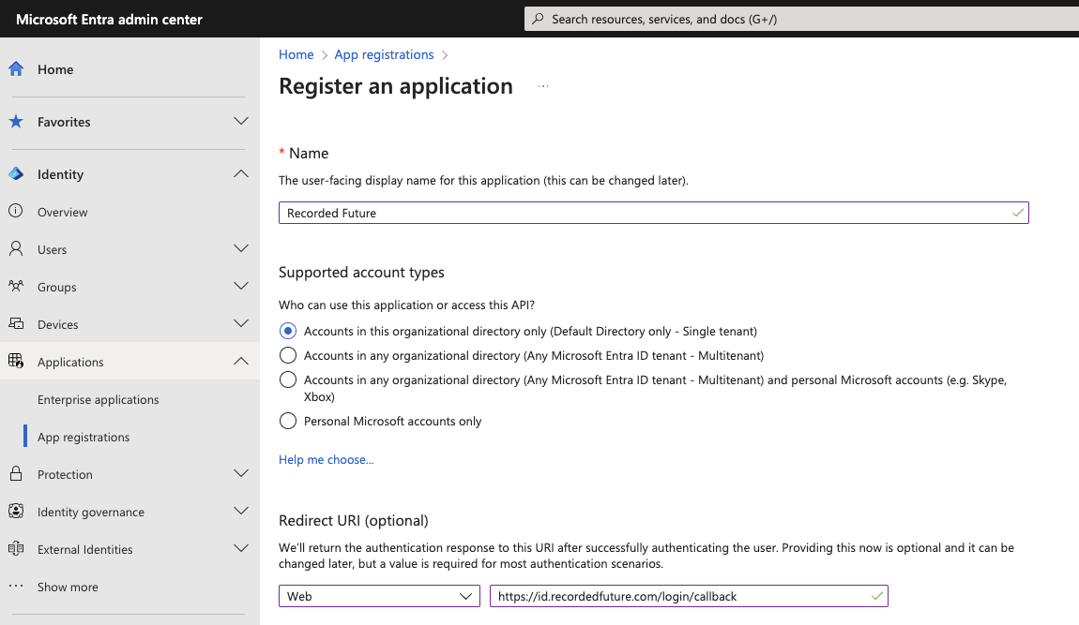Click the Identity diamond icon
Image resolution: width=1079 pixels, height=625 pixels.
tap(16, 174)
